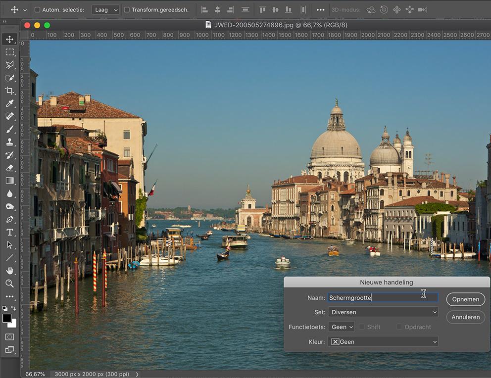This screenshot has width=491, height=378.
Task: Choose the Type (T) tool
Action: pos(9,232)
